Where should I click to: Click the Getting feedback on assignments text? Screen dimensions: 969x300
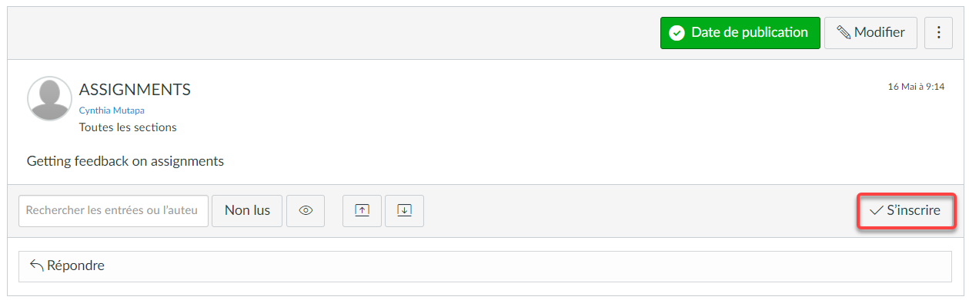pyautogui.click(x=125, y=161)
